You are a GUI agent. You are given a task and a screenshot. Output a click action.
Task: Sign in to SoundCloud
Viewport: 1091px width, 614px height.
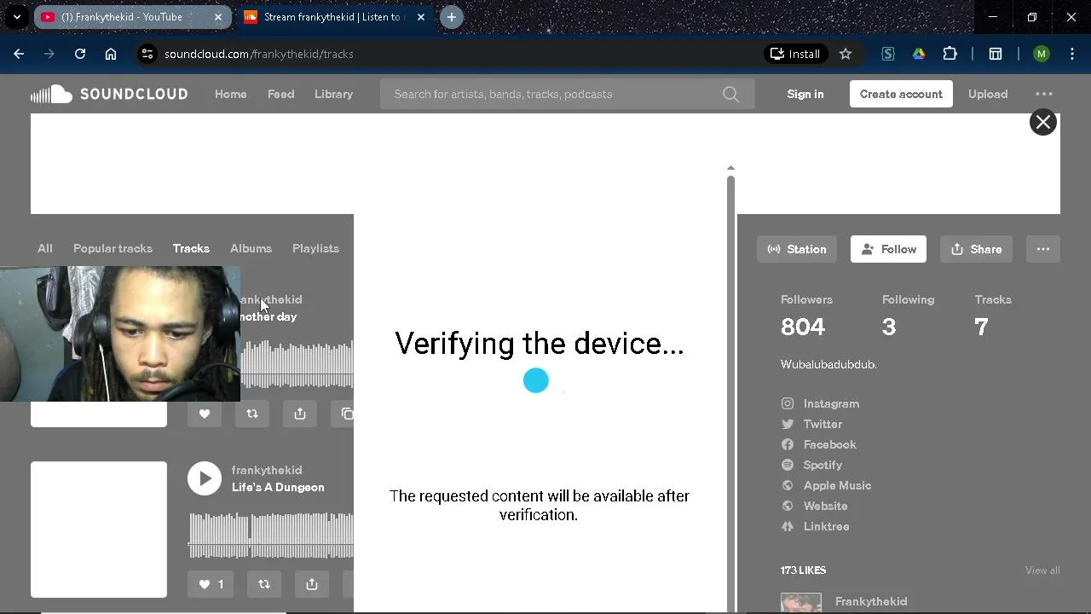[x=805, y=94]
